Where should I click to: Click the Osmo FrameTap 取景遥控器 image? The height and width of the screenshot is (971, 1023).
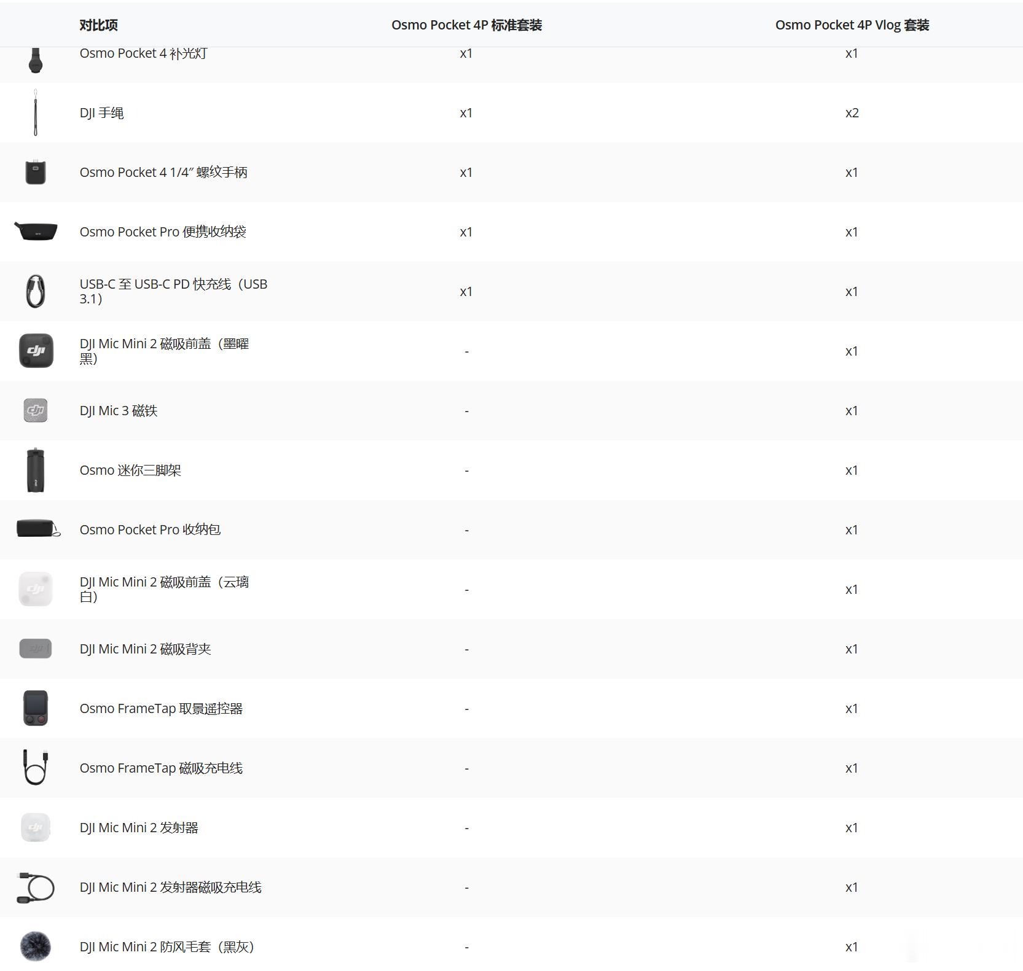click(x=36, y=708)
